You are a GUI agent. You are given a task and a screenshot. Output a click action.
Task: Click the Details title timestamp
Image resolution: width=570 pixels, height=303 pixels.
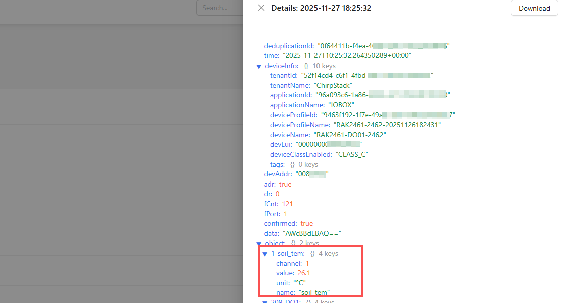[321, 8]
